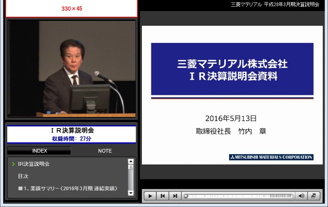Click the 330×45 banner placeholder
Screen dimensions: 328x207
coord(71,9)
